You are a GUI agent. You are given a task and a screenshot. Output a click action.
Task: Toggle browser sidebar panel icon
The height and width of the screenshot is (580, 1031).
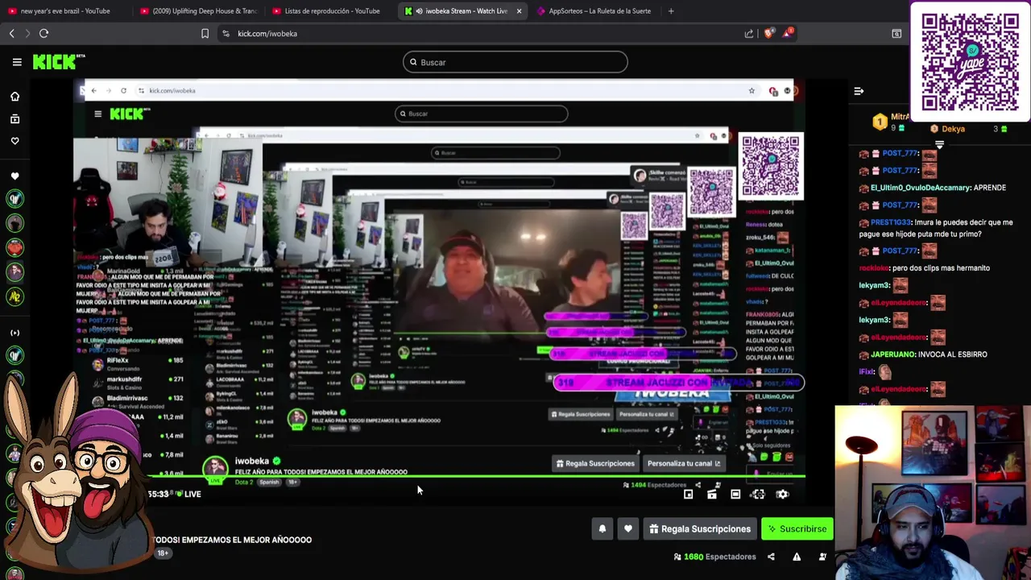[x=896, y=33]
